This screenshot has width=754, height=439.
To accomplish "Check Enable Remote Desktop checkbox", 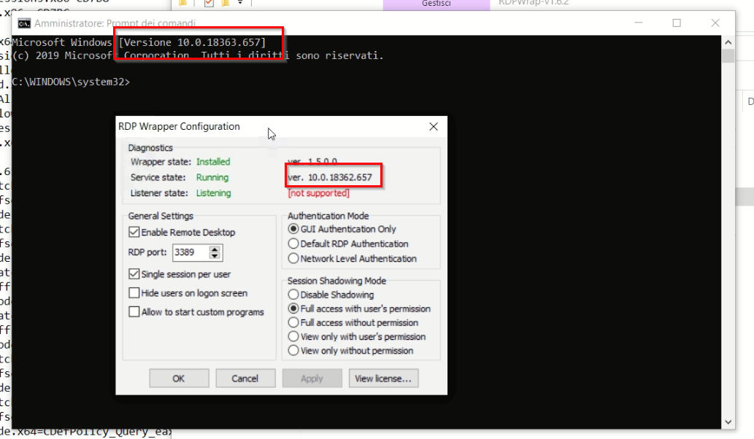I will tap(134, 232).
